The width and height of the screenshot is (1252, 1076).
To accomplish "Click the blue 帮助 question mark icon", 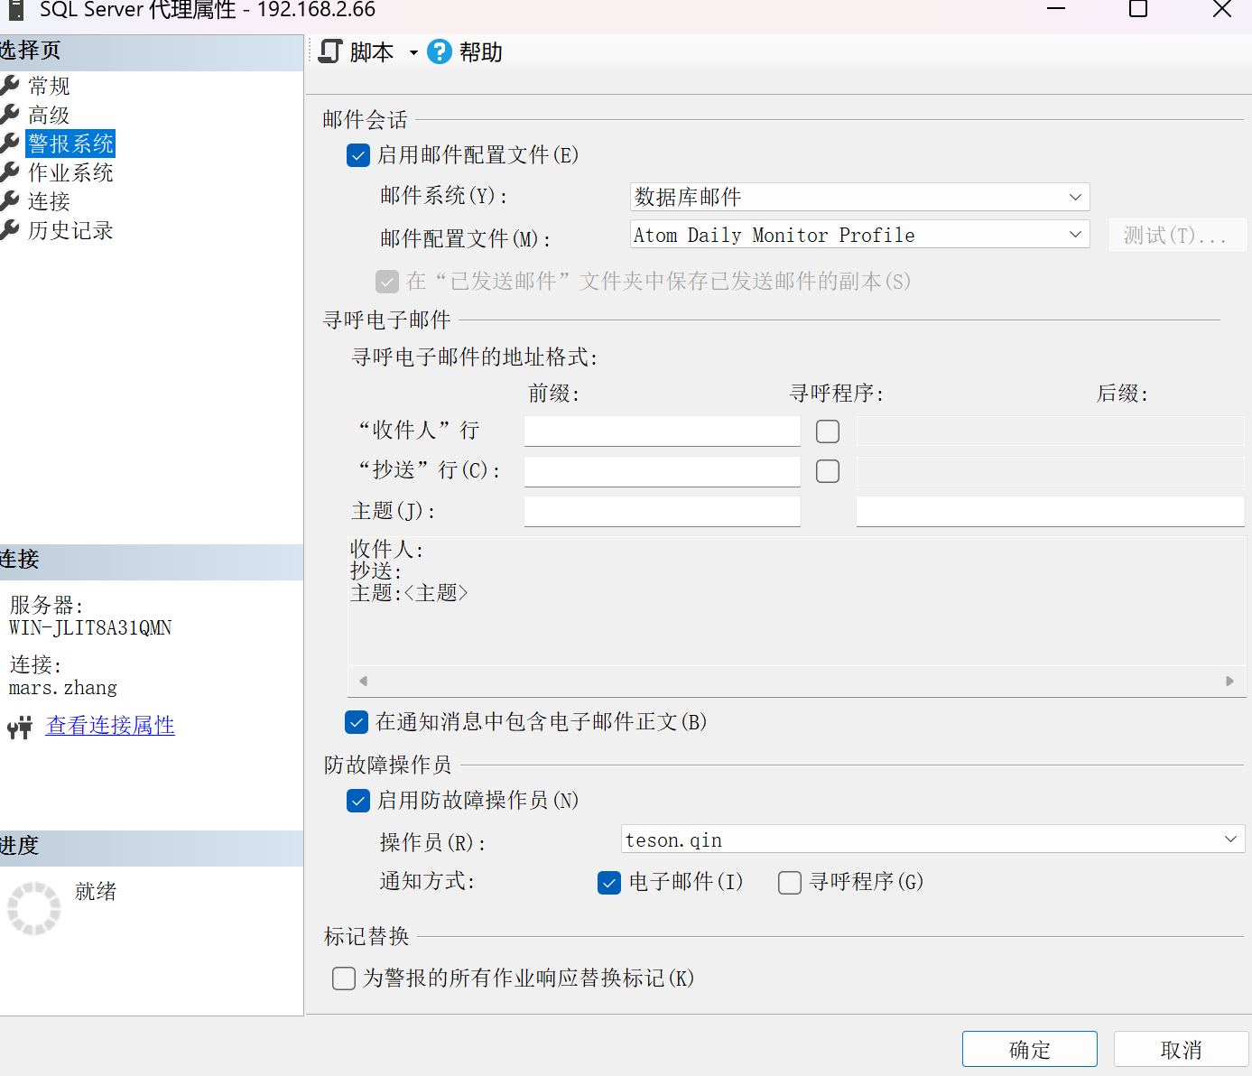I will (x=439, y=51).
